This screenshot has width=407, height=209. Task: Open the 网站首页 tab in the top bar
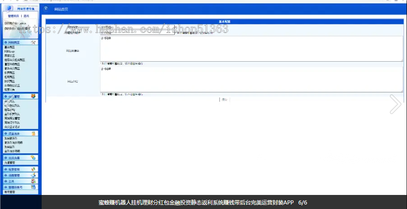click(x=61, y=9)
